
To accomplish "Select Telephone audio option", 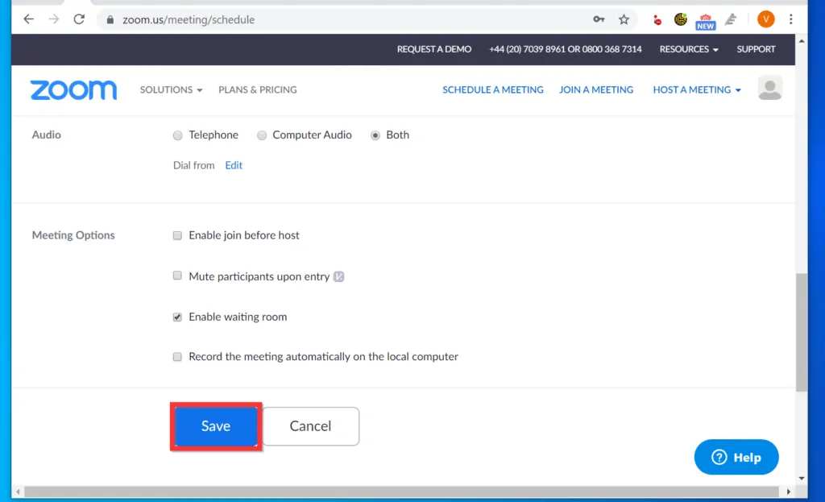I will tap(178, 135).
